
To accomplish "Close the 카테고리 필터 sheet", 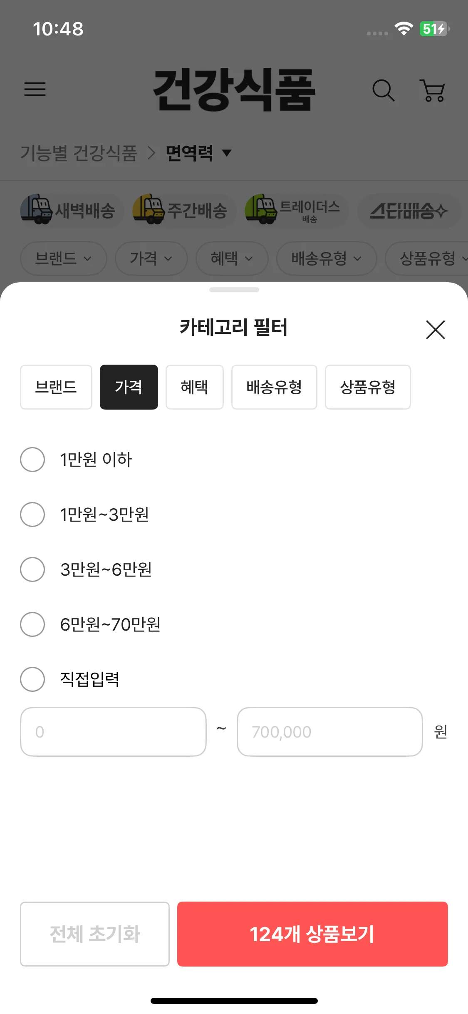I will [435, 330].
